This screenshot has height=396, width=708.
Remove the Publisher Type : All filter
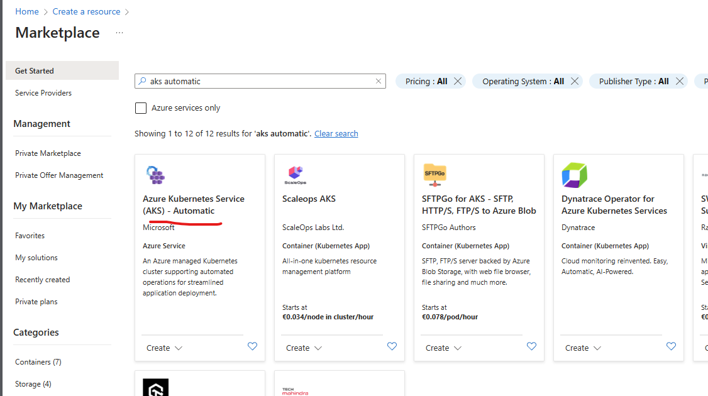click(680, 81)
